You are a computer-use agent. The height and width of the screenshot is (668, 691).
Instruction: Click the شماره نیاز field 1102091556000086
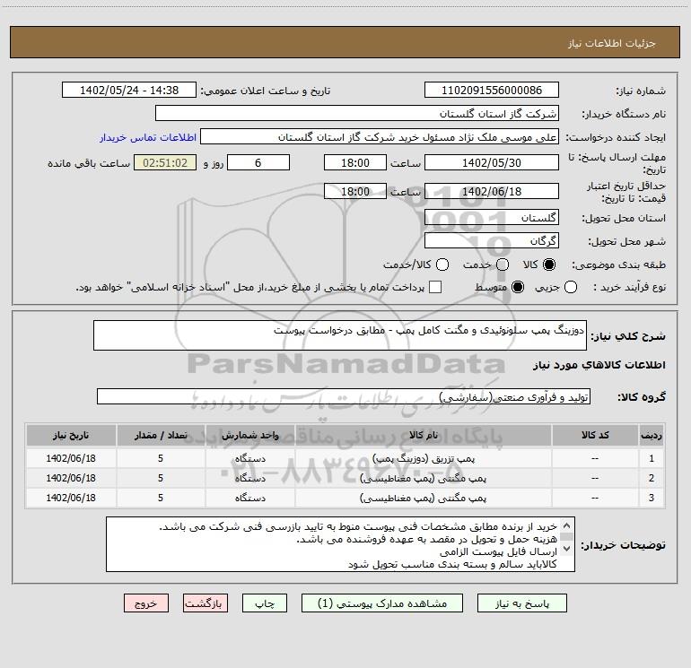[492, 91]
